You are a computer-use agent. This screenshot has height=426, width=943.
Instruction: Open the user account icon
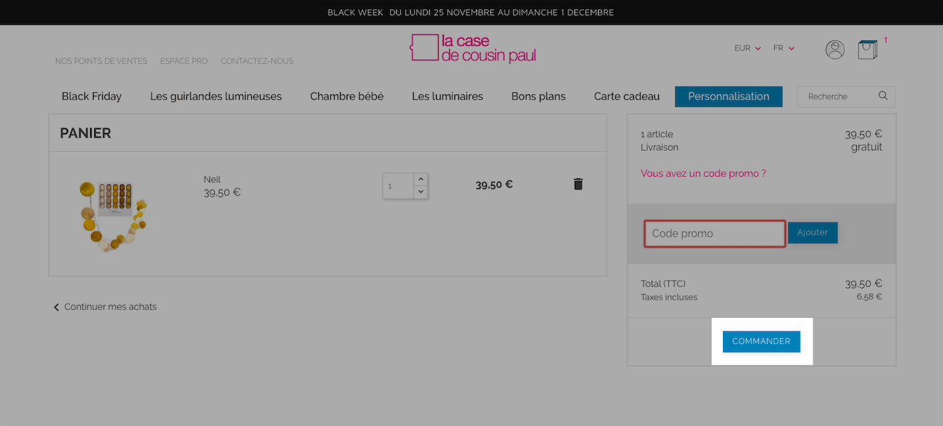coord(835,49)
